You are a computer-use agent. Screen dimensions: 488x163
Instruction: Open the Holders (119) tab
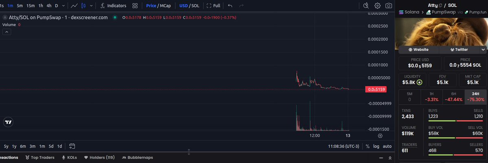[99, 157]
